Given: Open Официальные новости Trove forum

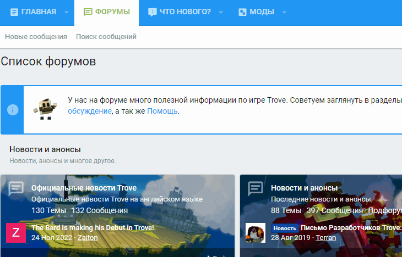Looking at the screenshot, I should [x=84, y=188].
